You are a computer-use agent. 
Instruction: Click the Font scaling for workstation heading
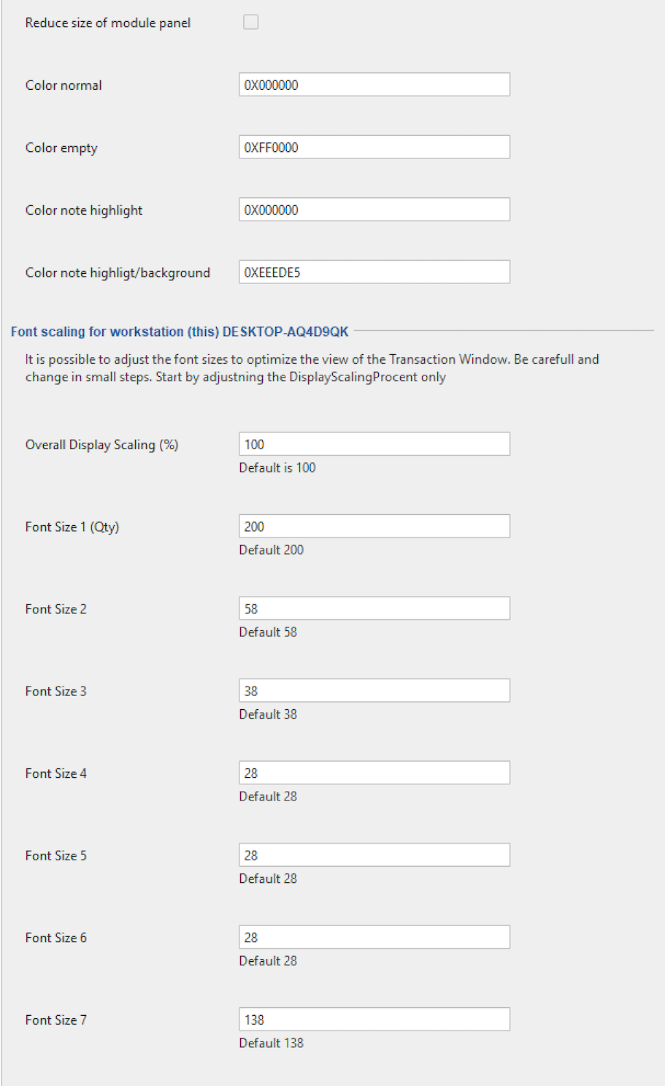tap(180, 332)
